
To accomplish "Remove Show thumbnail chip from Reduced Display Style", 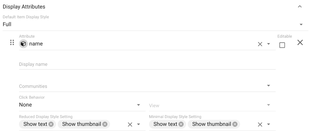I will (105, 124).
